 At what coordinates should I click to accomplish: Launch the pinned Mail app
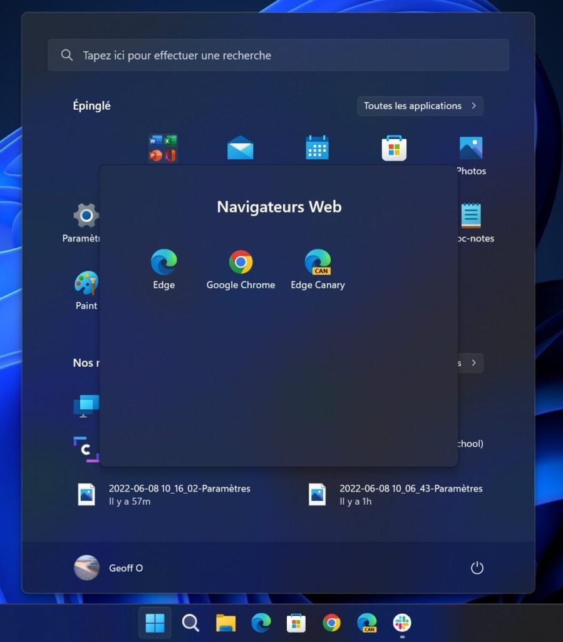tap(240, 148)
